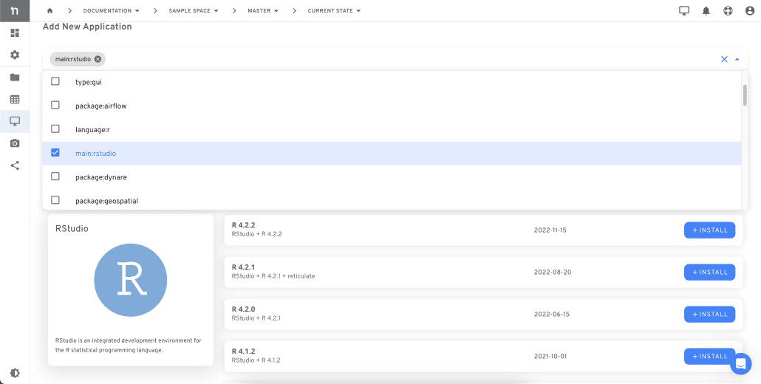Select the 2022-11-15 release date
This screenshot has width=761, height=384.
point(550,230)
